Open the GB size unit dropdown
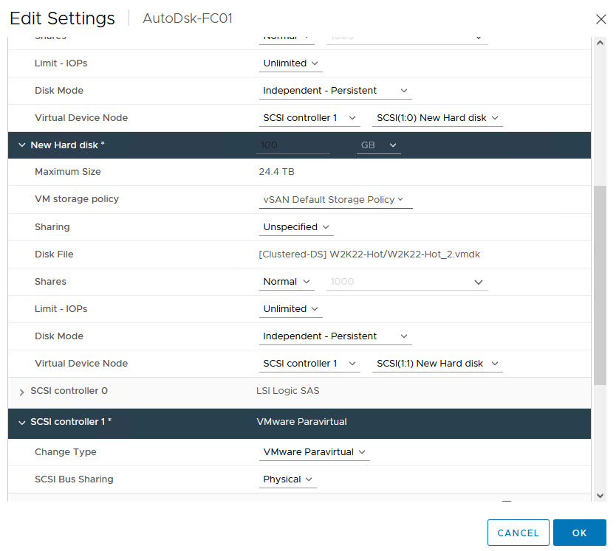Screen dimensions: 616x551 coord(379,145)
